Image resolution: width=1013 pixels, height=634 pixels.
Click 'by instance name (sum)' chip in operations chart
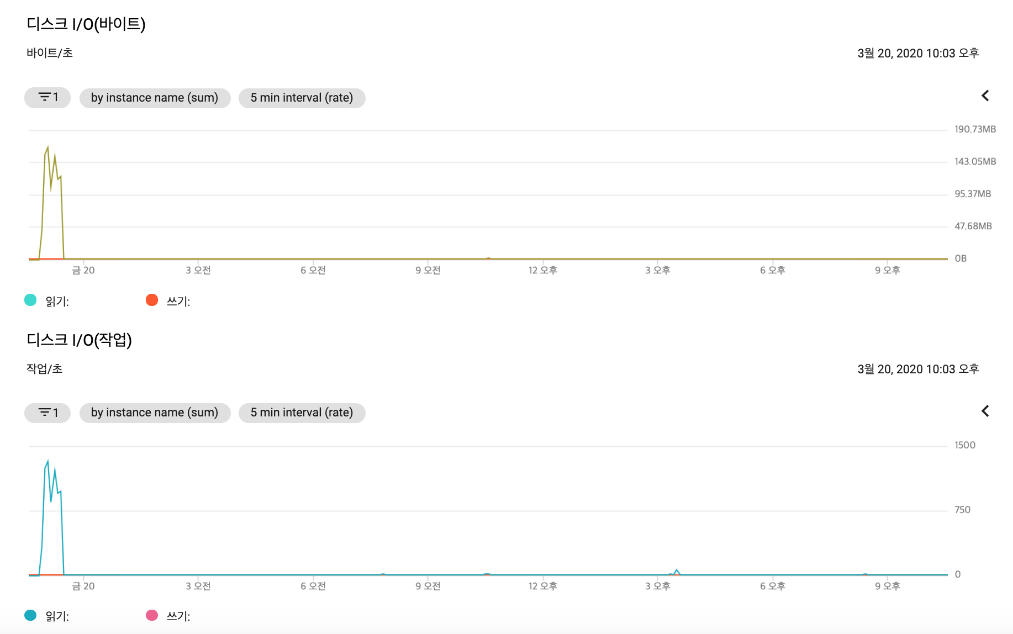(155, 413)
